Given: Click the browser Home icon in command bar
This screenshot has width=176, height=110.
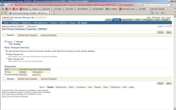Looking at the screenshot, I should 152,13.
